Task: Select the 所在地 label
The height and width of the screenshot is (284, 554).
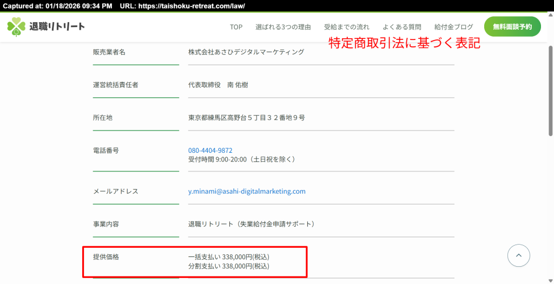Action: click(x=102, y=118)
